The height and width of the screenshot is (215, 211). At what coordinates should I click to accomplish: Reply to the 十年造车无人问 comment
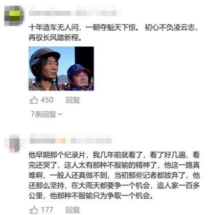click(x=73, y=100)
